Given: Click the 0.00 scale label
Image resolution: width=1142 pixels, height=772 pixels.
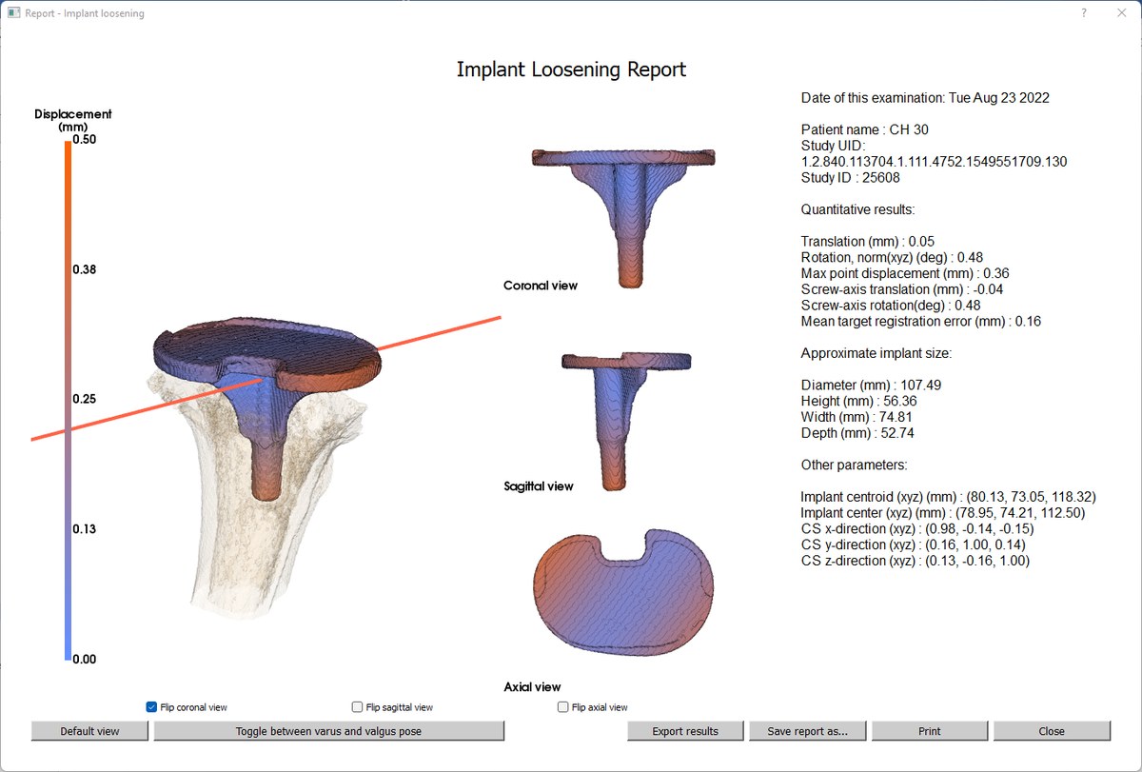Looking at the screenshot, I should (85, 659).
